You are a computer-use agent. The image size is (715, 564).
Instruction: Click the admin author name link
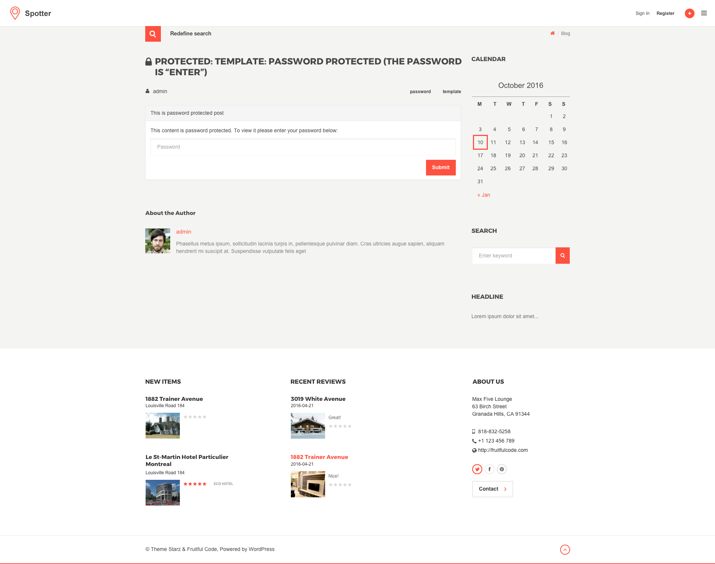[x=184, y=232]
